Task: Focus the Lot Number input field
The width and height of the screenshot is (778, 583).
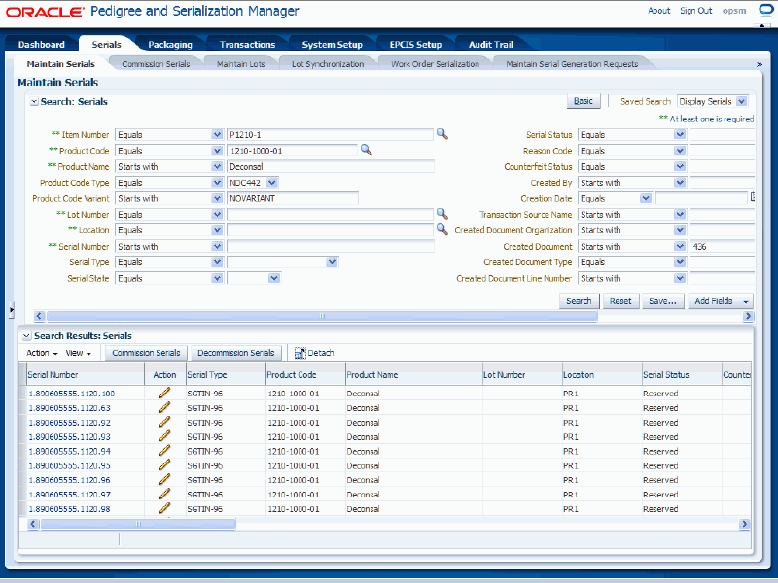Action: tap(331, 214)
